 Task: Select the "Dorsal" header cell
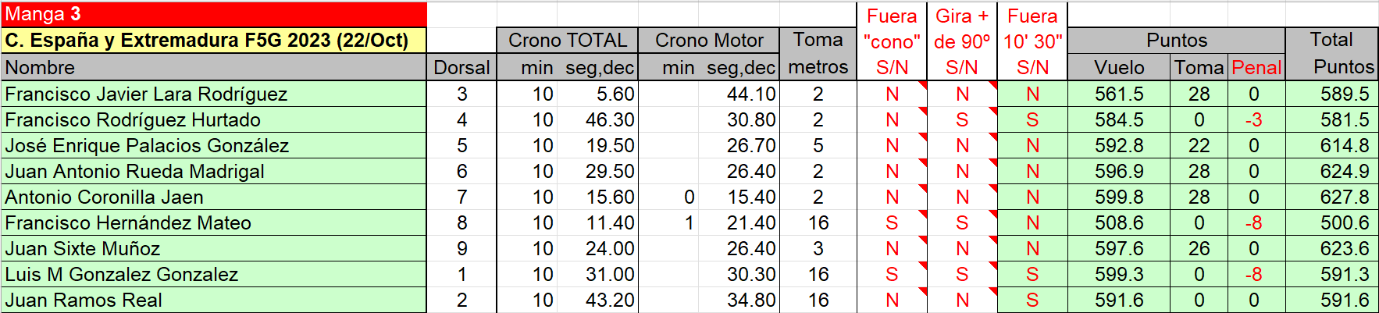click(461, 67)
